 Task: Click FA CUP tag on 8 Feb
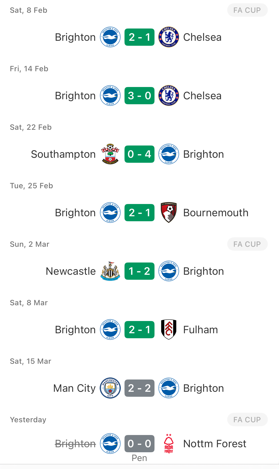point(247,10)
